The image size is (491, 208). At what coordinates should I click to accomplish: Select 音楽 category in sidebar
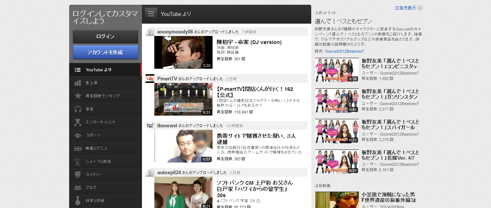tap(105, 109)
